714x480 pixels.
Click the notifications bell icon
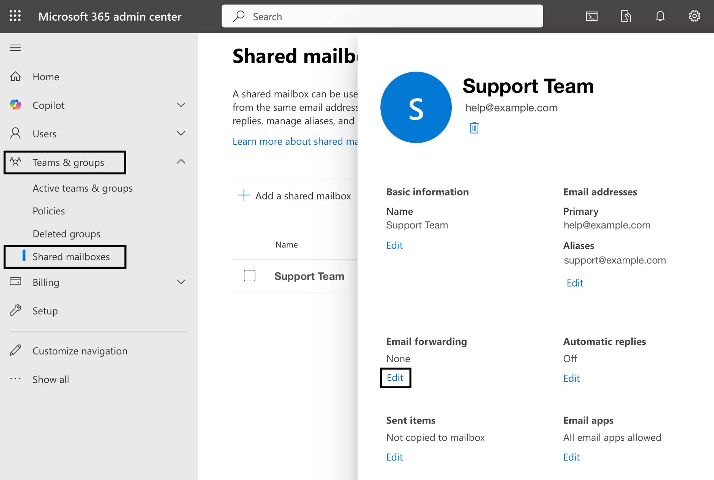coord(660,16)
